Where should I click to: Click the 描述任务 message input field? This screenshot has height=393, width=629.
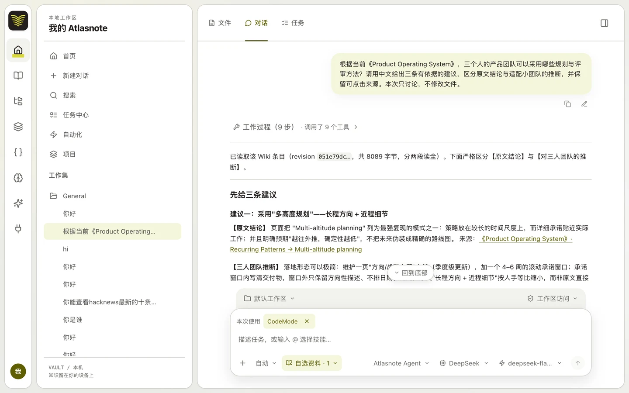411,339
